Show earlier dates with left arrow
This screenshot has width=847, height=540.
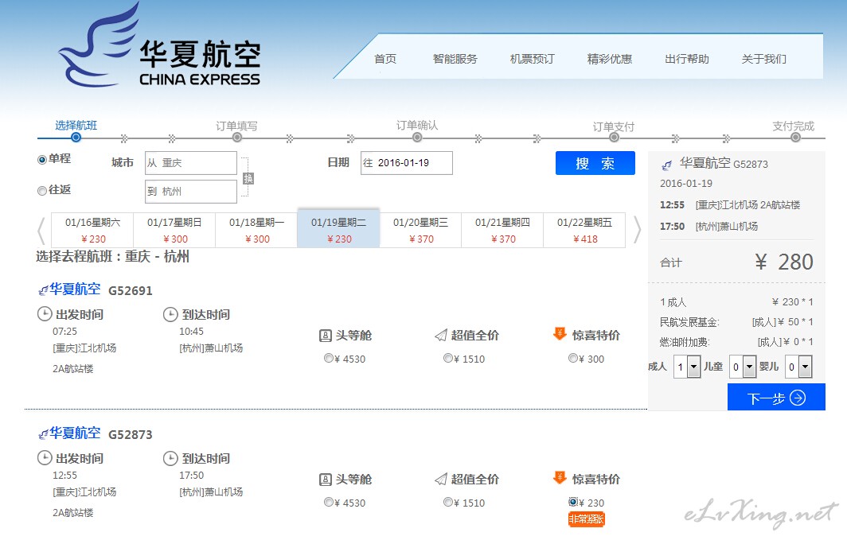tap(41, 231)
